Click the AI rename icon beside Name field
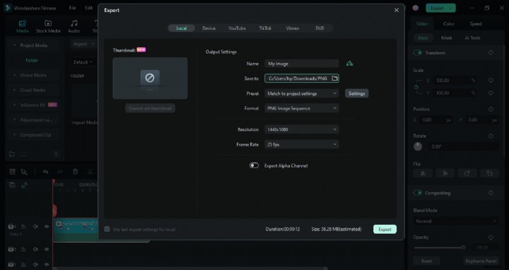 click(349, 64)
